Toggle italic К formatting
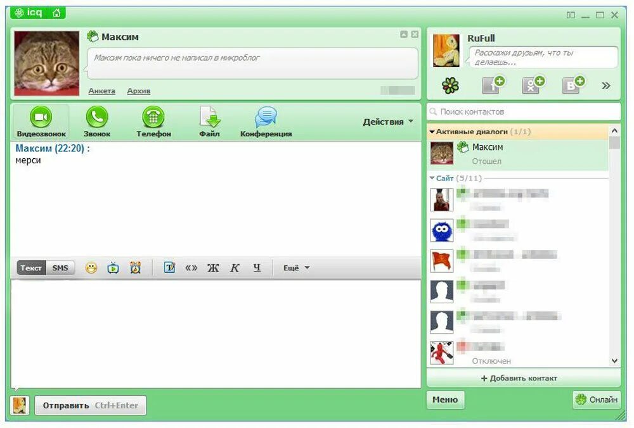Image resolution: width=634 pixels, height=428 pixels. 235,268
